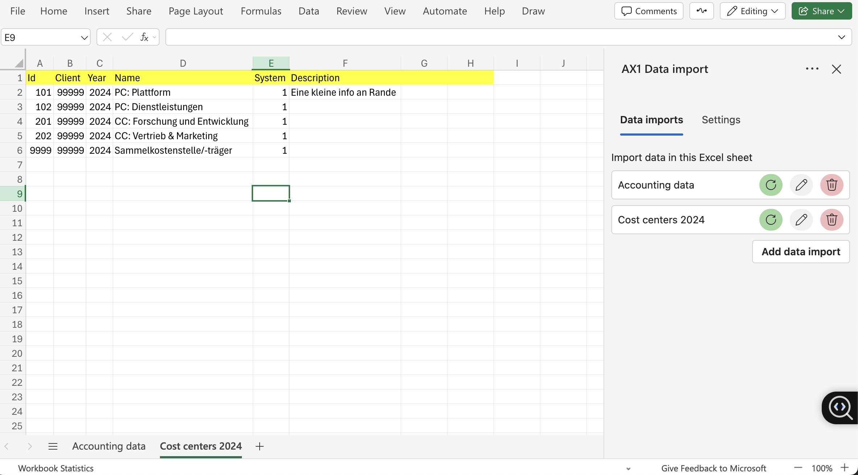Click the Add data import button

801,252
